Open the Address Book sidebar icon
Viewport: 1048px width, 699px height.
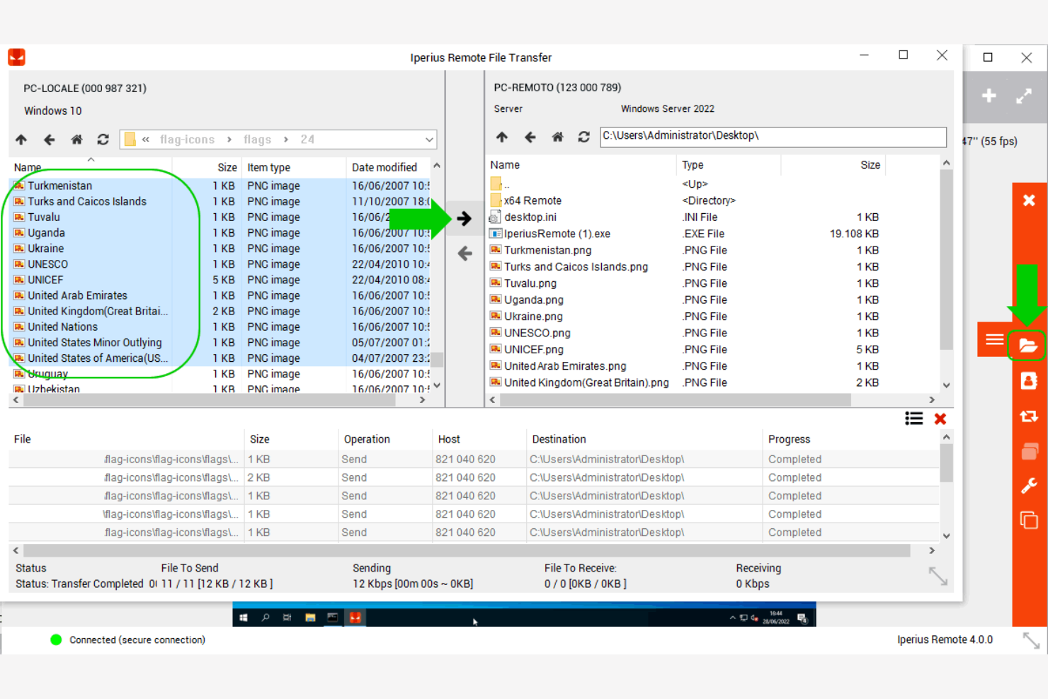click(1027, 380)
